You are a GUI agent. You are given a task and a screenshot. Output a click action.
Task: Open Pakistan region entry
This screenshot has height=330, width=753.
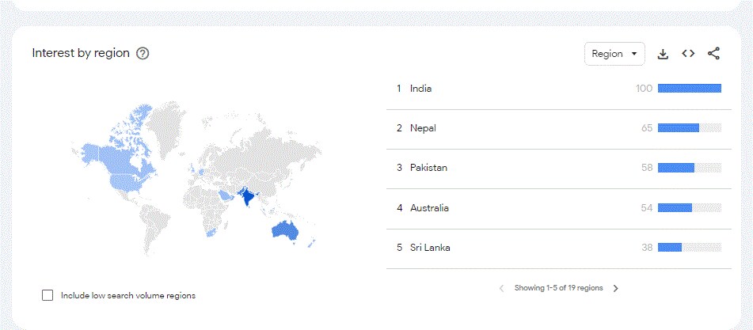pos(427,168)
